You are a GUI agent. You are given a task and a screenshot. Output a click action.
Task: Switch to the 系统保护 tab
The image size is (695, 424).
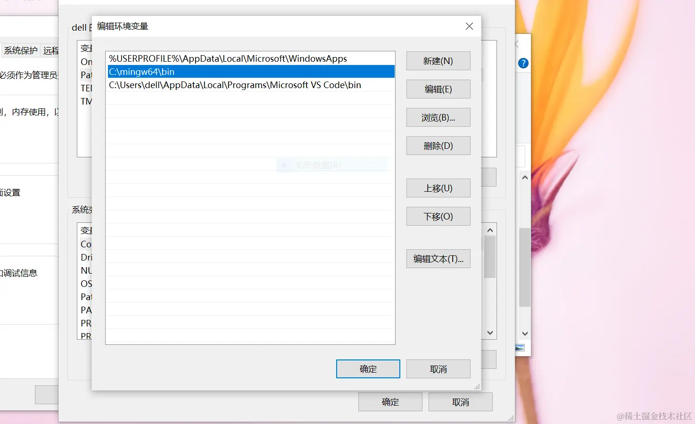20,50
